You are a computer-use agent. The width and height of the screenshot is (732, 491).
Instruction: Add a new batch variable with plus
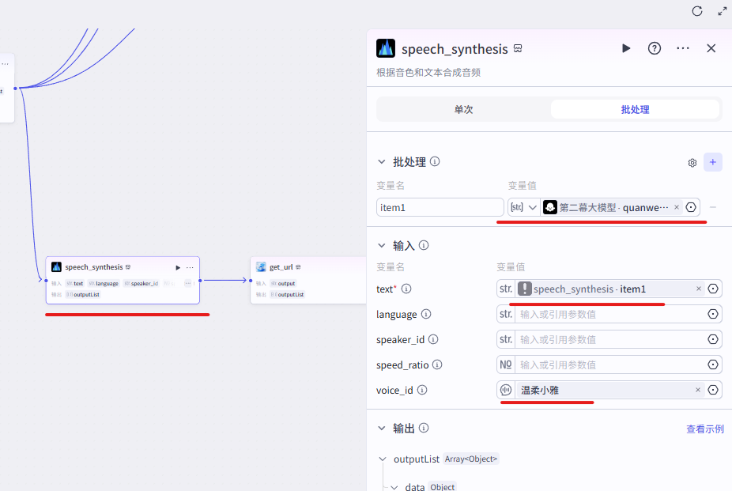point(713,162)
